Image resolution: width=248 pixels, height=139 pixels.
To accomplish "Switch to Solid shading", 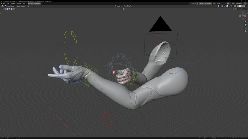I will pyautogui.click(x=240, y=6).
